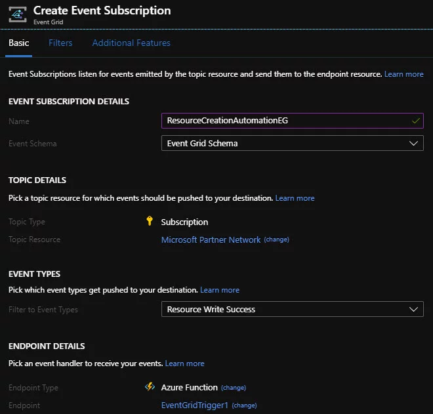Click the Event Schema label
Screen dimensions: 433x414
[x=33, y=144]
